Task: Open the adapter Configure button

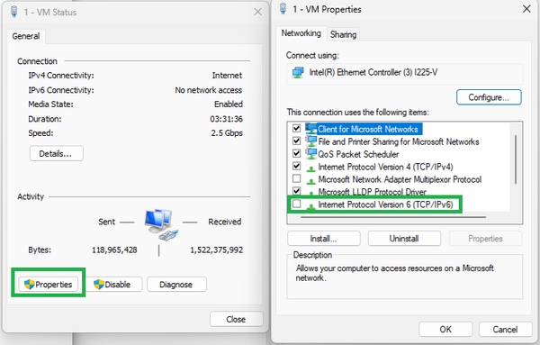Action: coord(489,97)
